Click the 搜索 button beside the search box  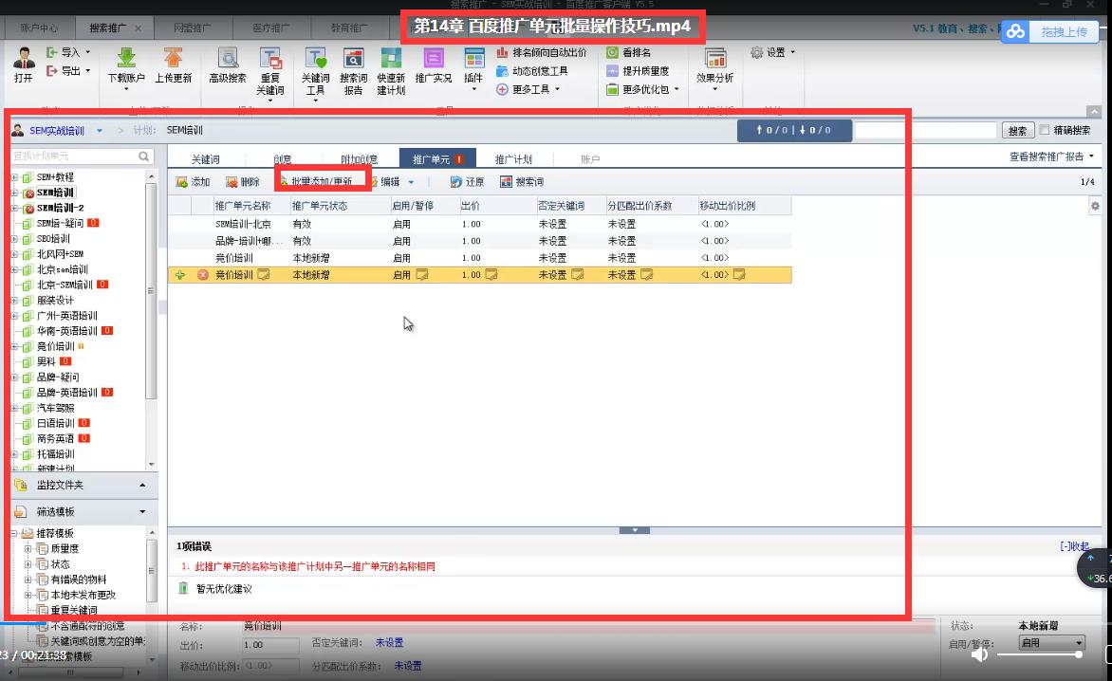1017,131
